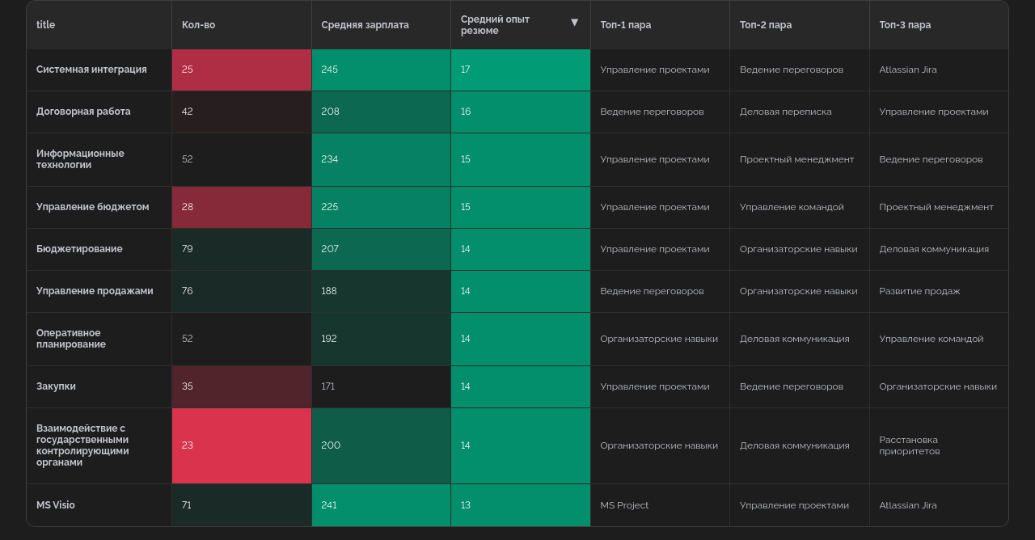Click the green salary cell showing 245

pyautogui.click(x=381, y=70)
